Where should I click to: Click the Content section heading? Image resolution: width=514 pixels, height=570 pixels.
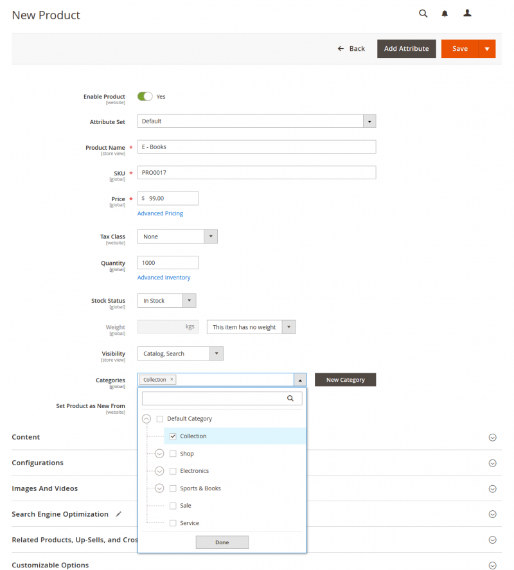point(26,438)
